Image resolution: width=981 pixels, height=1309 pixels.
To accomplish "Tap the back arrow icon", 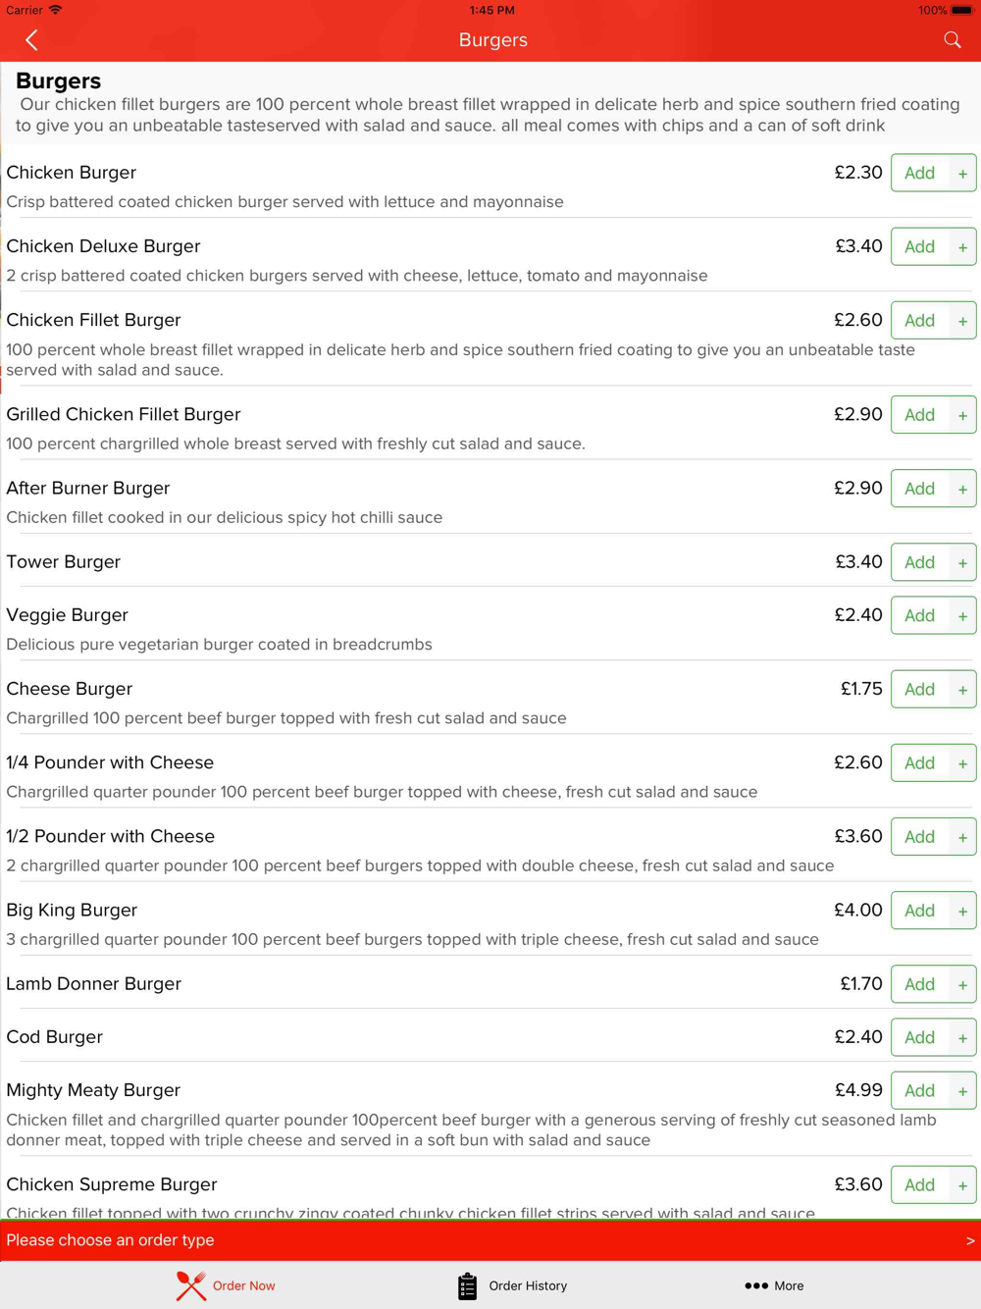I will pyautogui.click(x=31, y=40).
